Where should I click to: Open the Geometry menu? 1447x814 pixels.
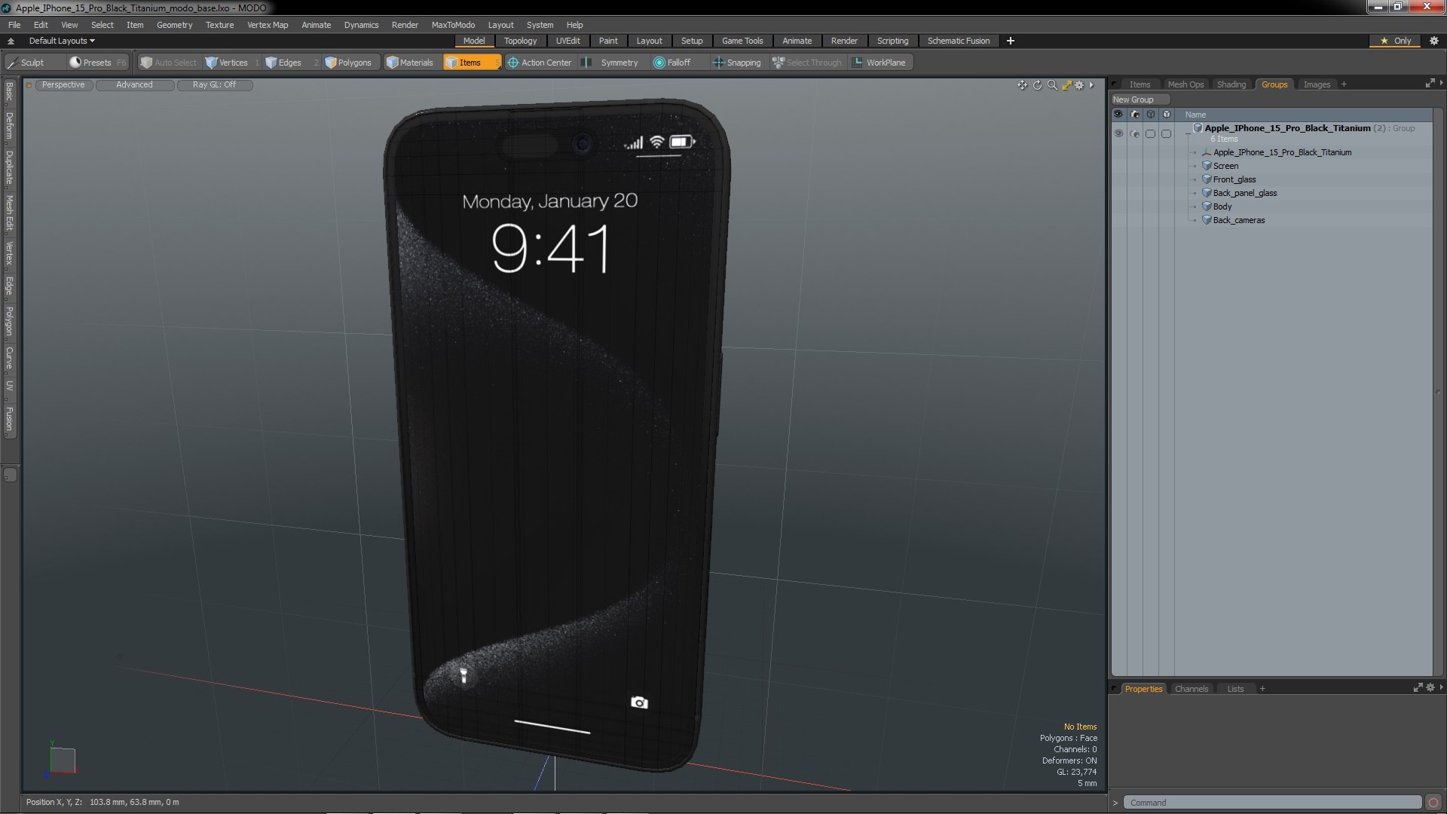[x=174, y=25]
